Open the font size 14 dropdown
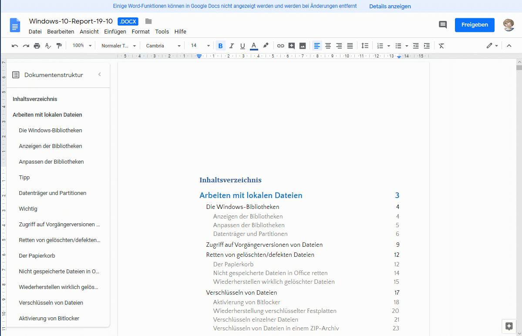 coord(200,46)
